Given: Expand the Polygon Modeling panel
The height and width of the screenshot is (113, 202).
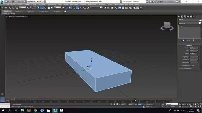Looking at the screenshot, I should [8, 13].
